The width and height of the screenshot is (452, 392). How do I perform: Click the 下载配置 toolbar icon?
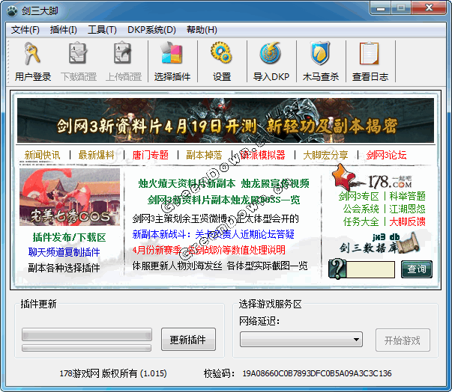[x=78, y=53]
